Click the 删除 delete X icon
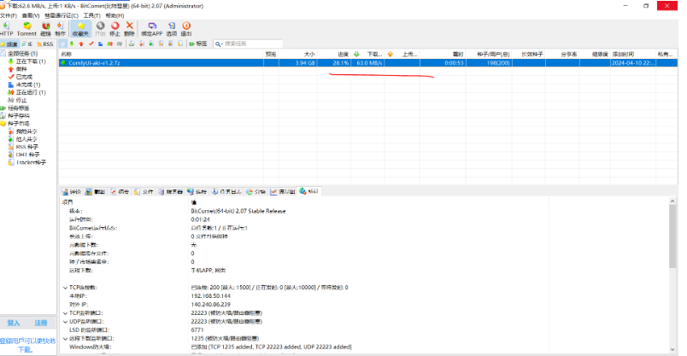Image resolution: width=687 pixels, height=356 pixels. (130, 28)
